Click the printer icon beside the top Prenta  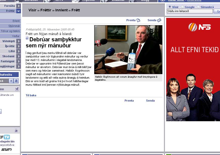138,20
